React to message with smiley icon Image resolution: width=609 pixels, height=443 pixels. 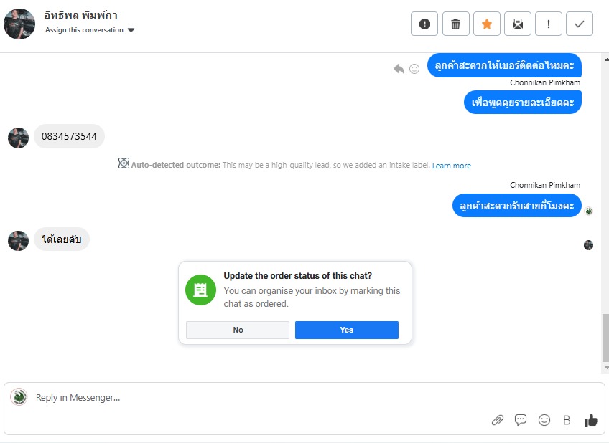coord(414,69)
